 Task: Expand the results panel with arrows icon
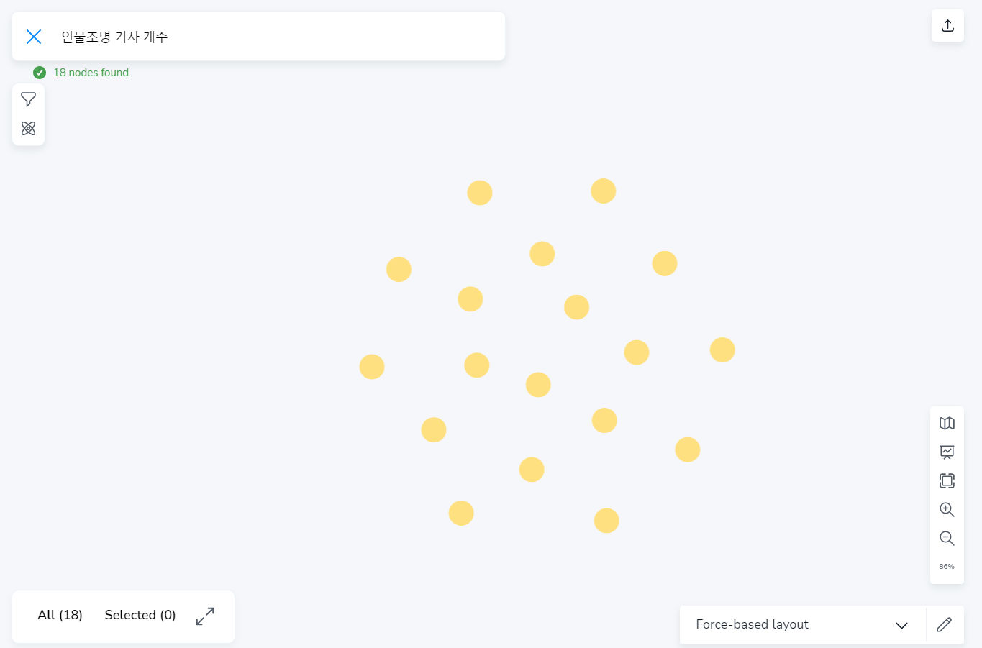coord(205,616)
